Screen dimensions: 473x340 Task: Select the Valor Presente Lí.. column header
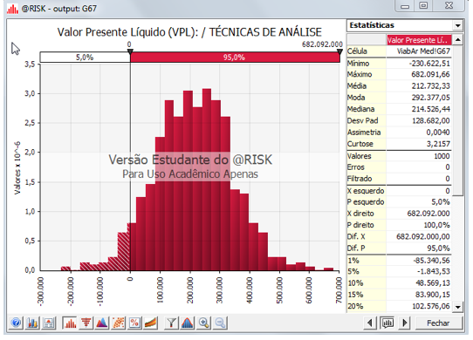(419, 40)
